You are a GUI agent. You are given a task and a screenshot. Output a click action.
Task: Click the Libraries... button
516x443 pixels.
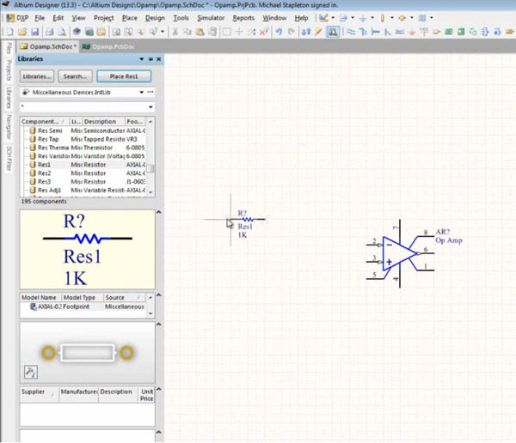click(37, 76)
